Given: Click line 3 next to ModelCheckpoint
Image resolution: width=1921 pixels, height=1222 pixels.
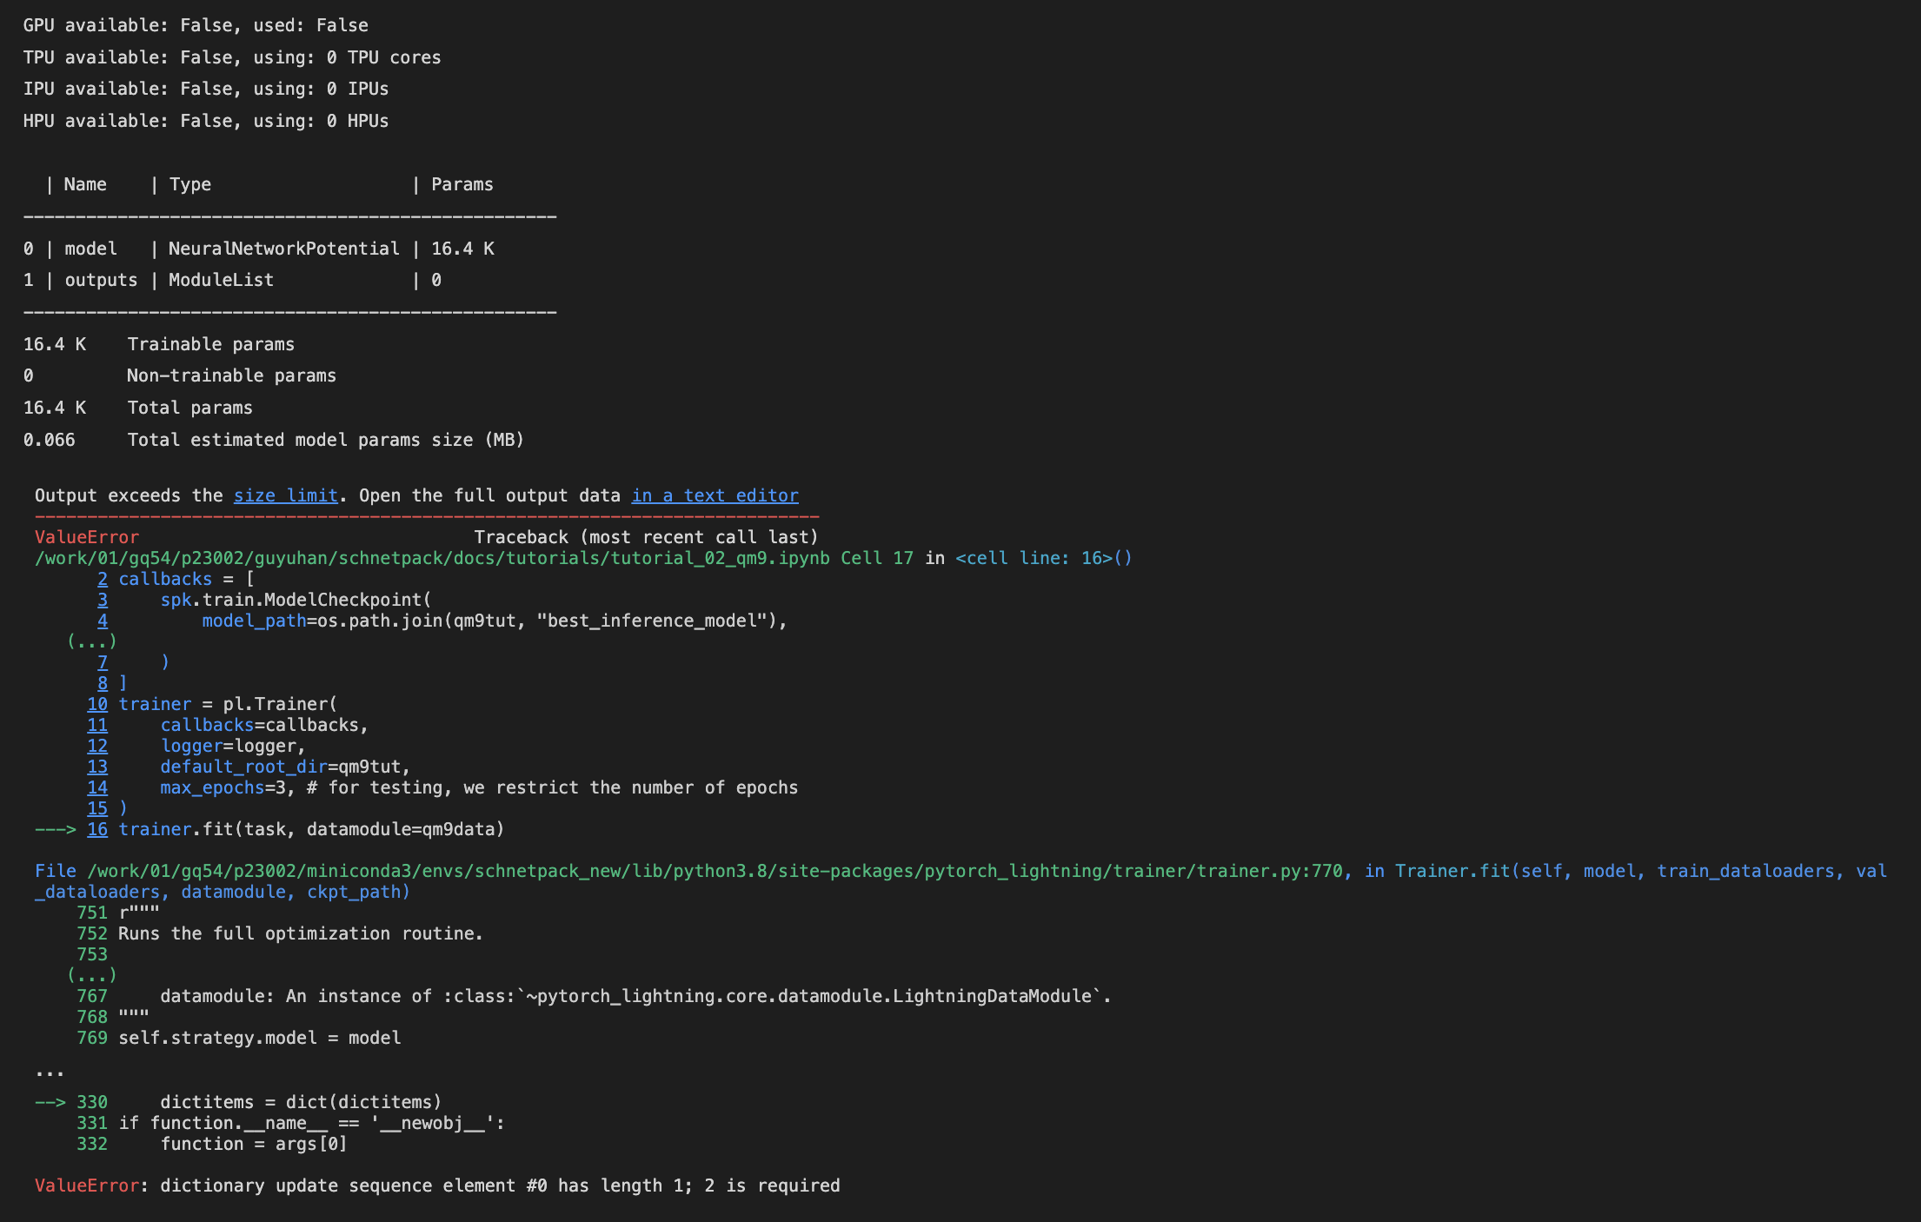Looking at the screenshot, I should 102,600.
